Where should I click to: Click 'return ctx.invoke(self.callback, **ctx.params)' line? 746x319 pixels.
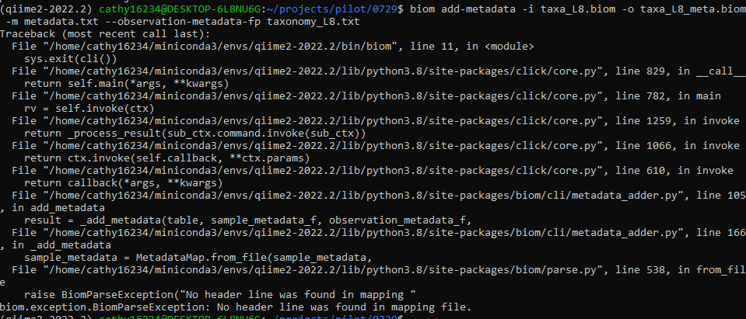(x=167, y=158)
